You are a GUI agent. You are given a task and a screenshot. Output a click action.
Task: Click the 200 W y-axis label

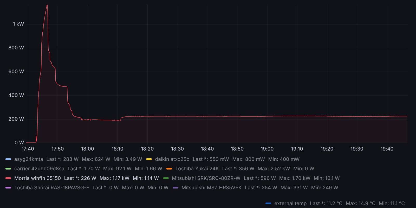click(16, 119)
